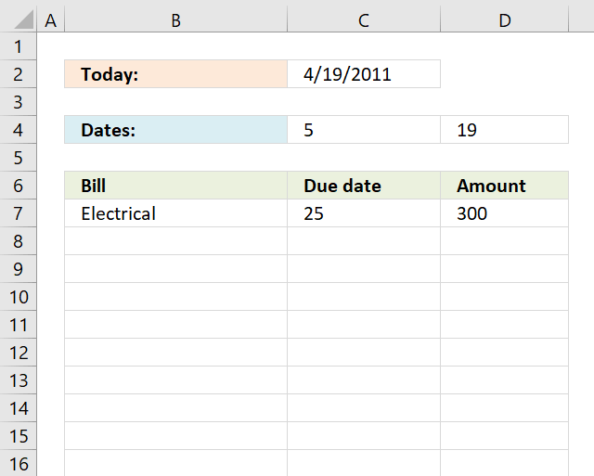594x476 pixels.
Task: Select row 9 header
Action: point(18,269)
